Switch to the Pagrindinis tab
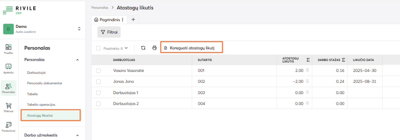This screenshot has width=400, height=140. tap(107, 20)
